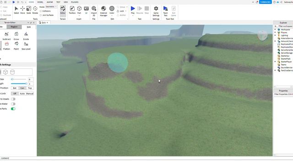Open the Mode Geometric dropdown

tap(51, 7)
